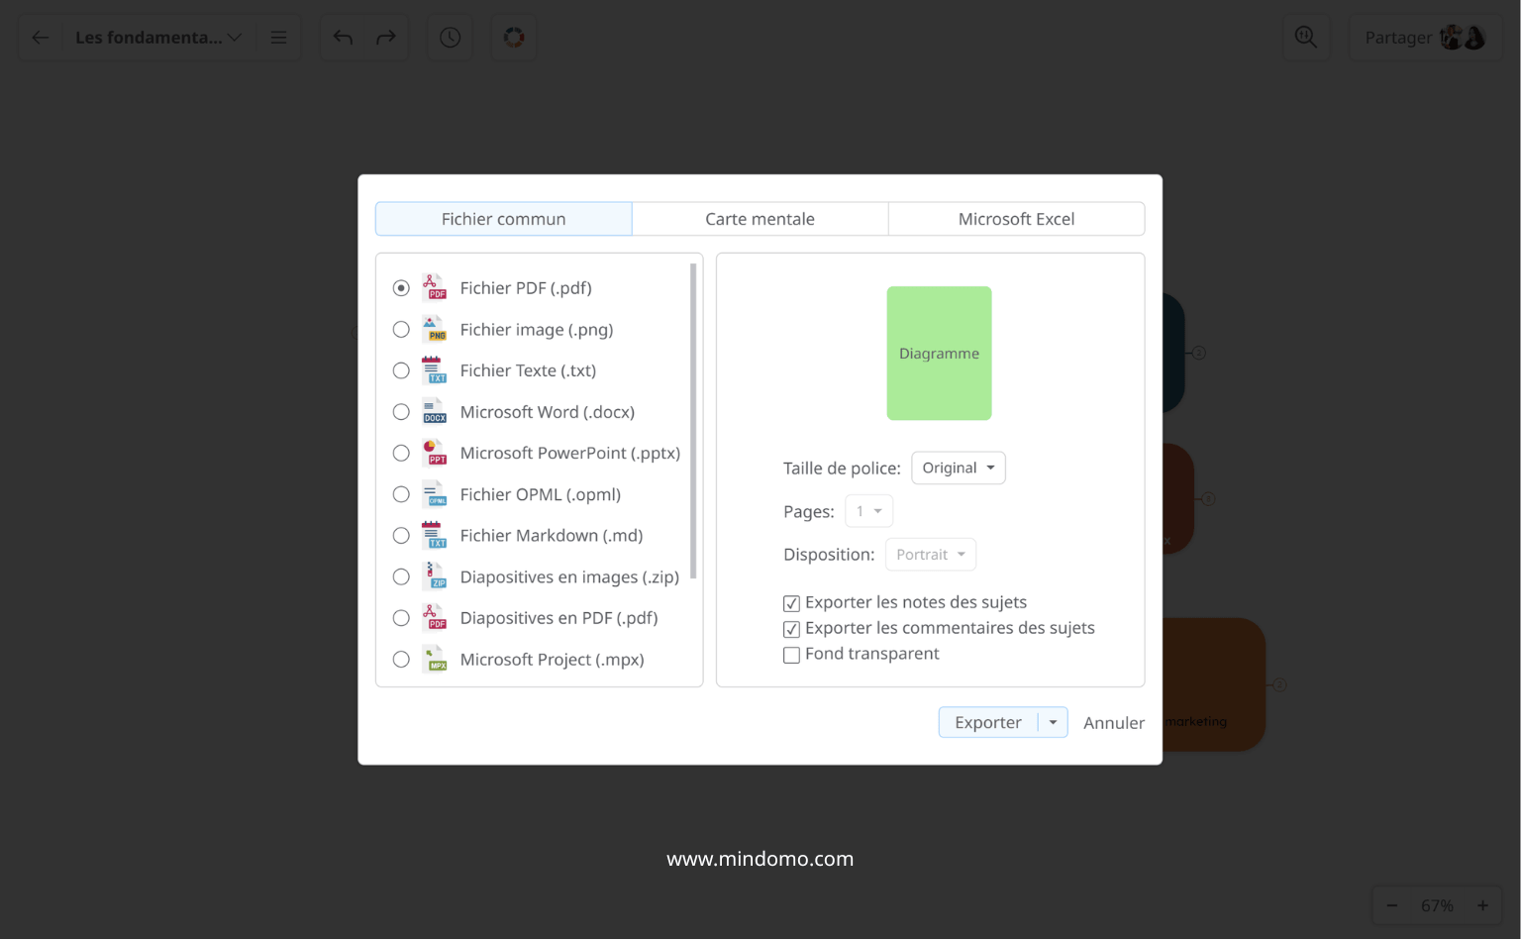Click Annuler to cancel export
This screenshot has width=1521, height=941.
tap(1113, 723)
